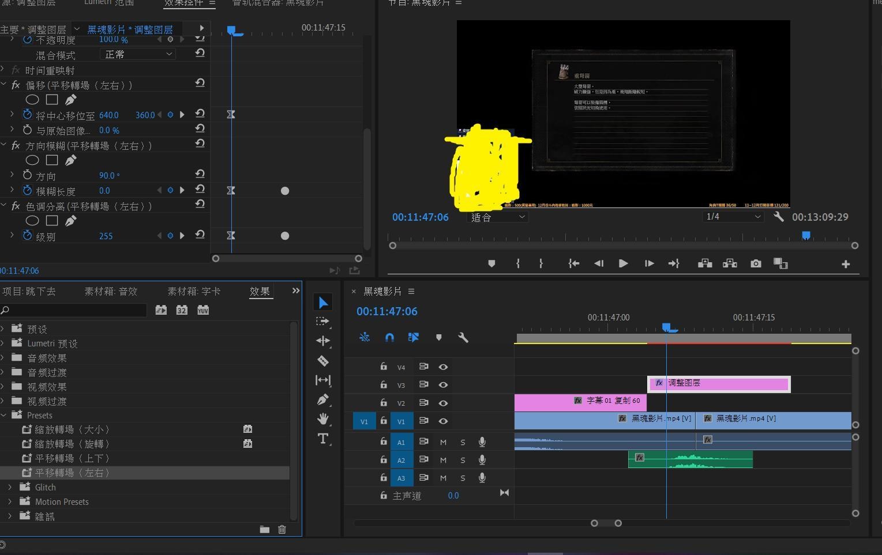Select the Razor tool
The width and height of the screenshot is (882, 555).
[x=323, y=361]
